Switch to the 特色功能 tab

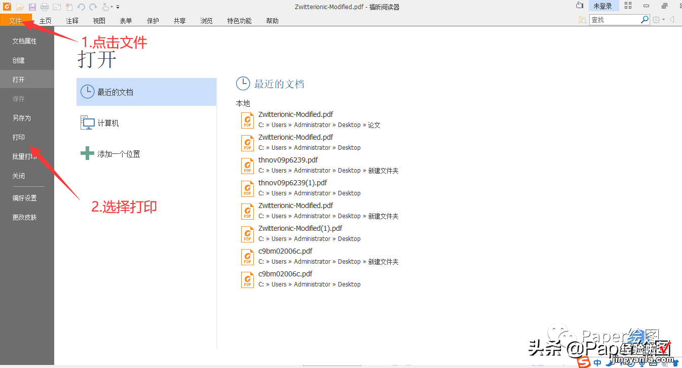(x=240, y=21)
